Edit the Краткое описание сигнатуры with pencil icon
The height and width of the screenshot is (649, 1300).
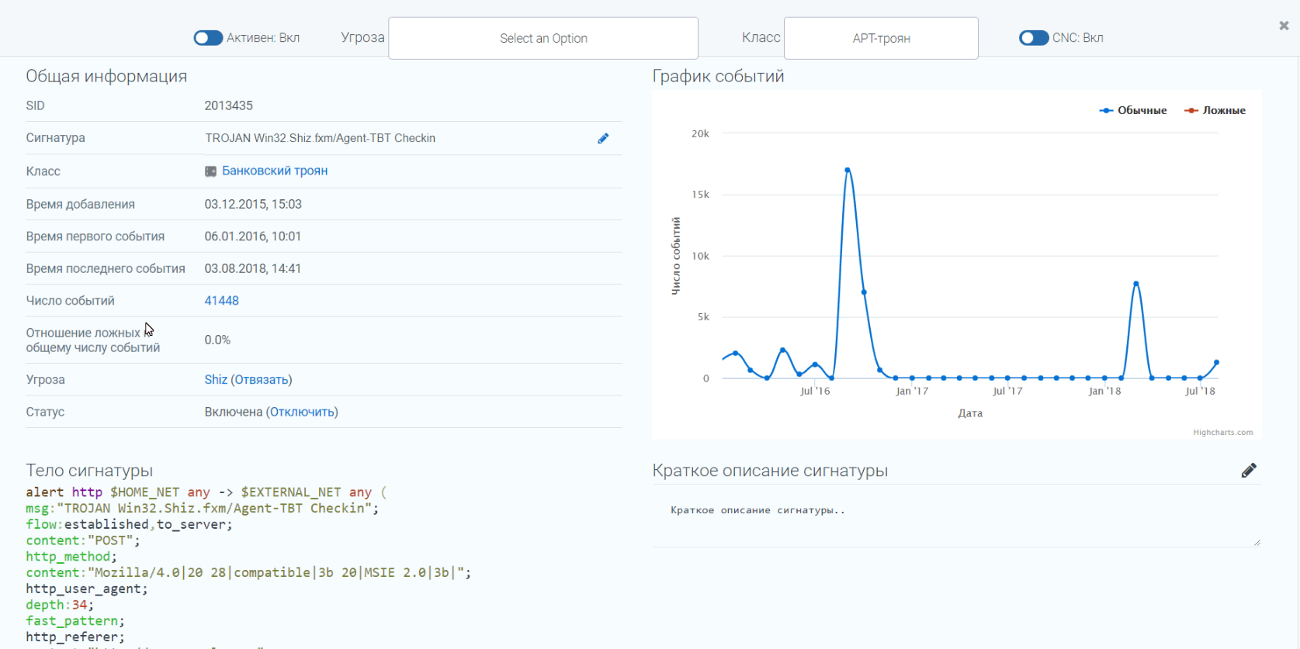pyautogui.click(x=1248, y=471)
